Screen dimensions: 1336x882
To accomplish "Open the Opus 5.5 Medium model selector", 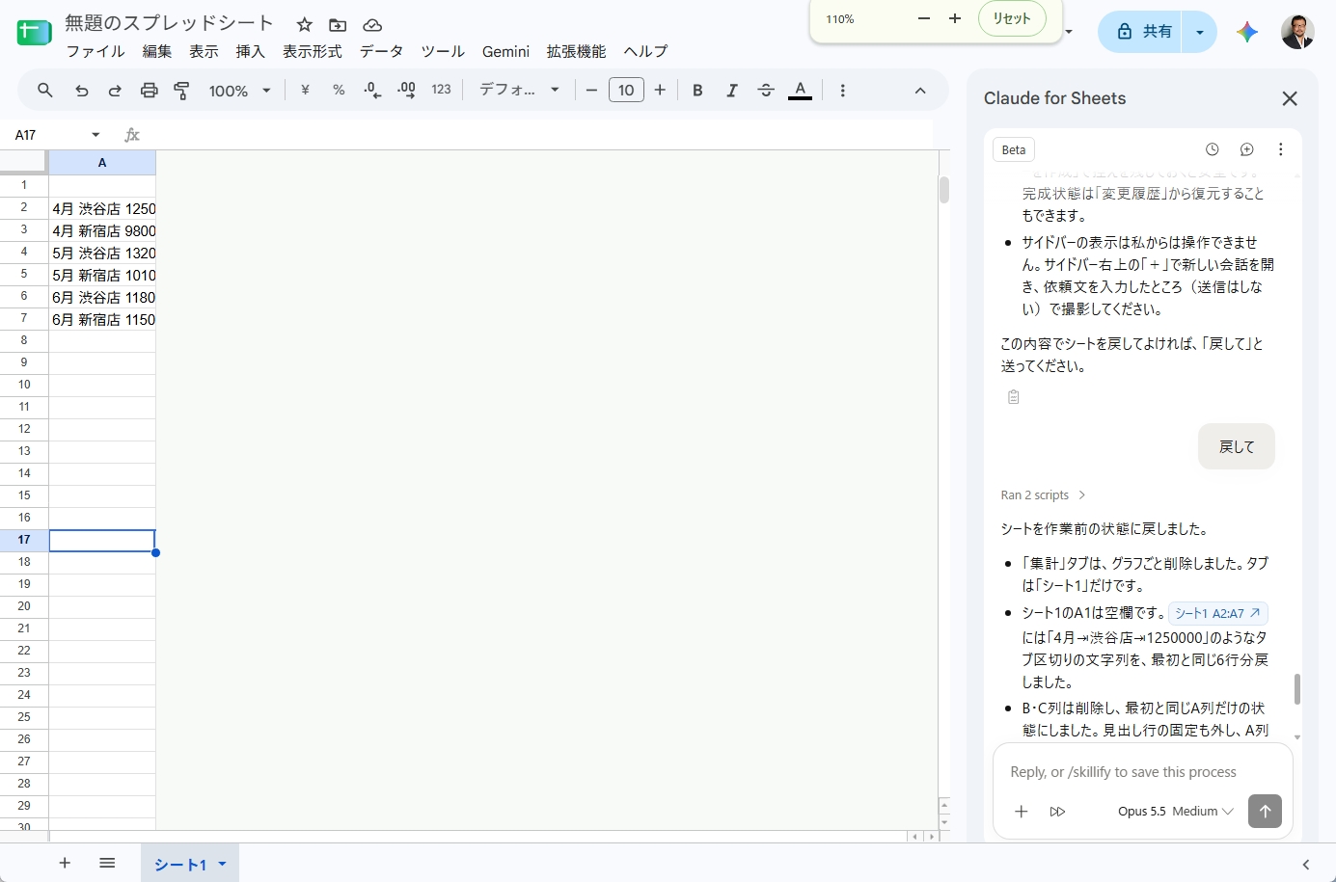I will [x=1176, y=812].
